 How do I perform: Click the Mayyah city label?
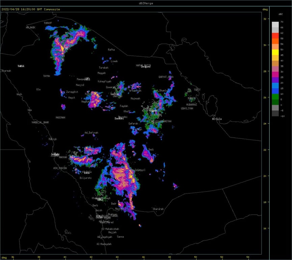click(102, 73)
